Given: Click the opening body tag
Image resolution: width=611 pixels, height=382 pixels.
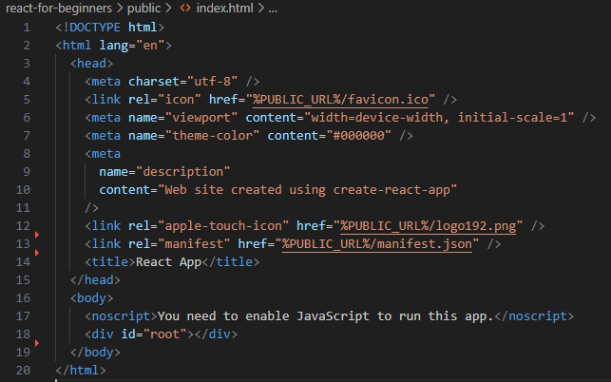Looking at the screenshot, I should coord(91,298).
